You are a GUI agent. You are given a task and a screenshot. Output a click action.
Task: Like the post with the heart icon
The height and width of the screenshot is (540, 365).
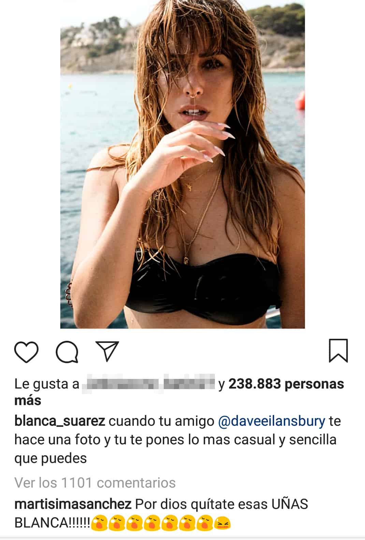26,352
